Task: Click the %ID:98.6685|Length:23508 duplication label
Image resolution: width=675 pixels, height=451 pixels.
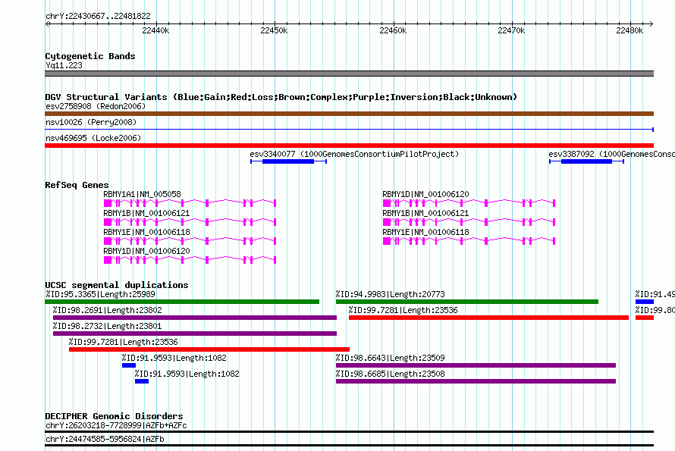Action: point(391,374)
